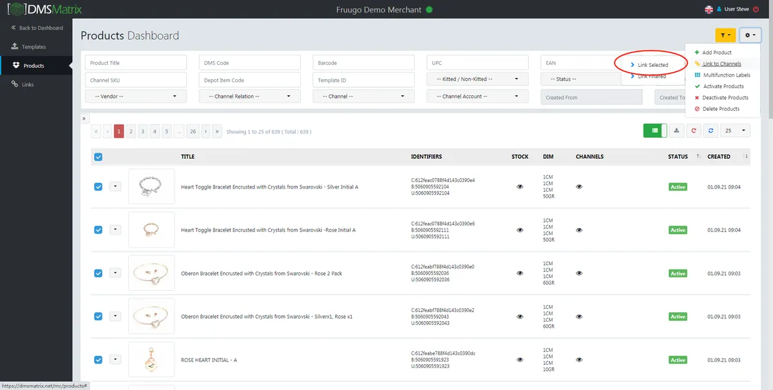Open the Kitted / Non-Kitted dropdown
Image resolution: width=773 pixels, height=390 pixels.
(477, 79)
